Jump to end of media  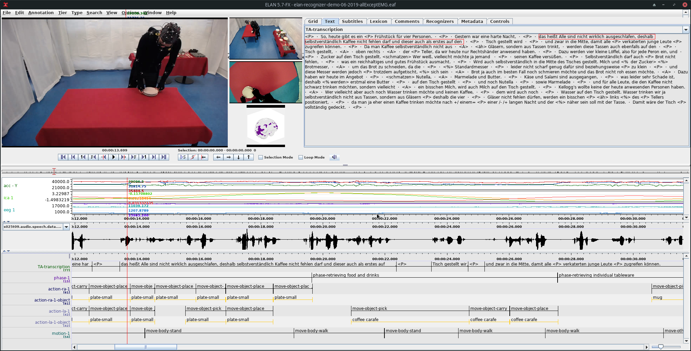click(x=164, y=157)
